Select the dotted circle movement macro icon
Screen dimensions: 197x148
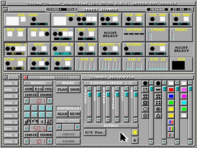click(34, 108)
